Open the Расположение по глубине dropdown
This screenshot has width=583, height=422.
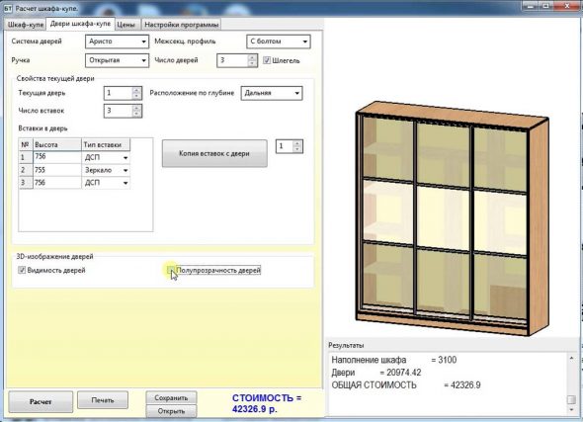(x=272, y=93)
